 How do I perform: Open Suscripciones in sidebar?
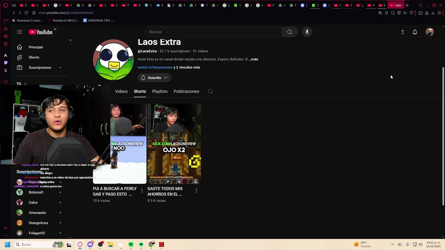click(x=41, y=67)
